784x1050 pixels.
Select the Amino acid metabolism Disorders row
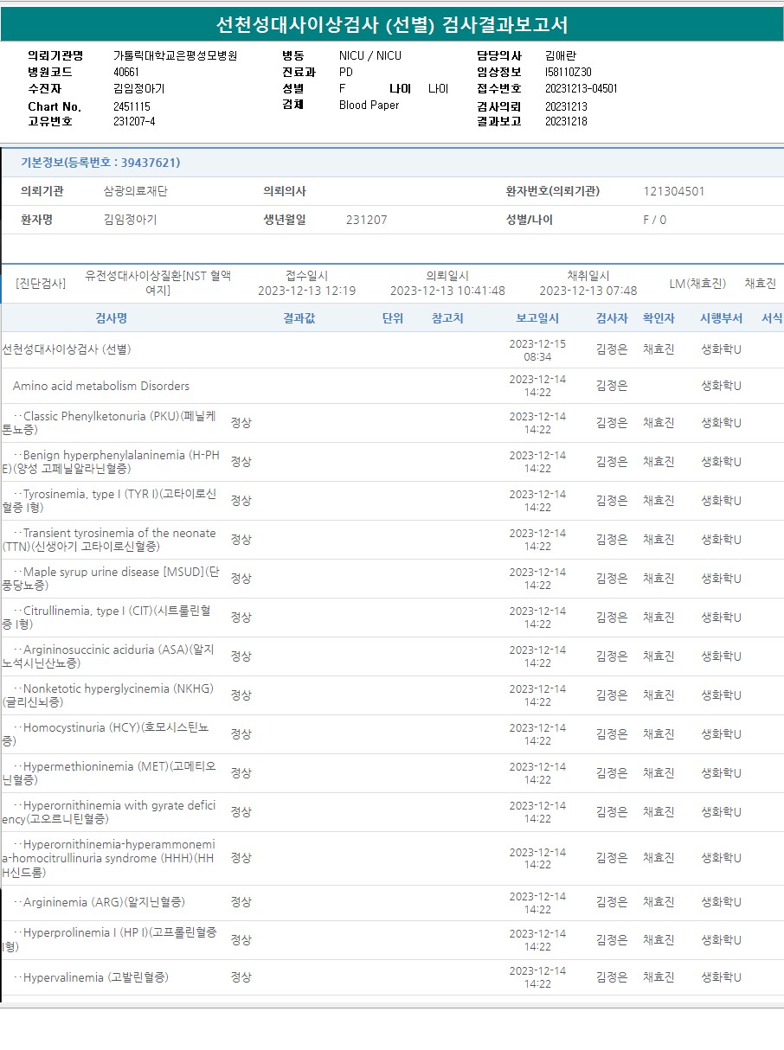pyautogui.click(x=100, y=386)
